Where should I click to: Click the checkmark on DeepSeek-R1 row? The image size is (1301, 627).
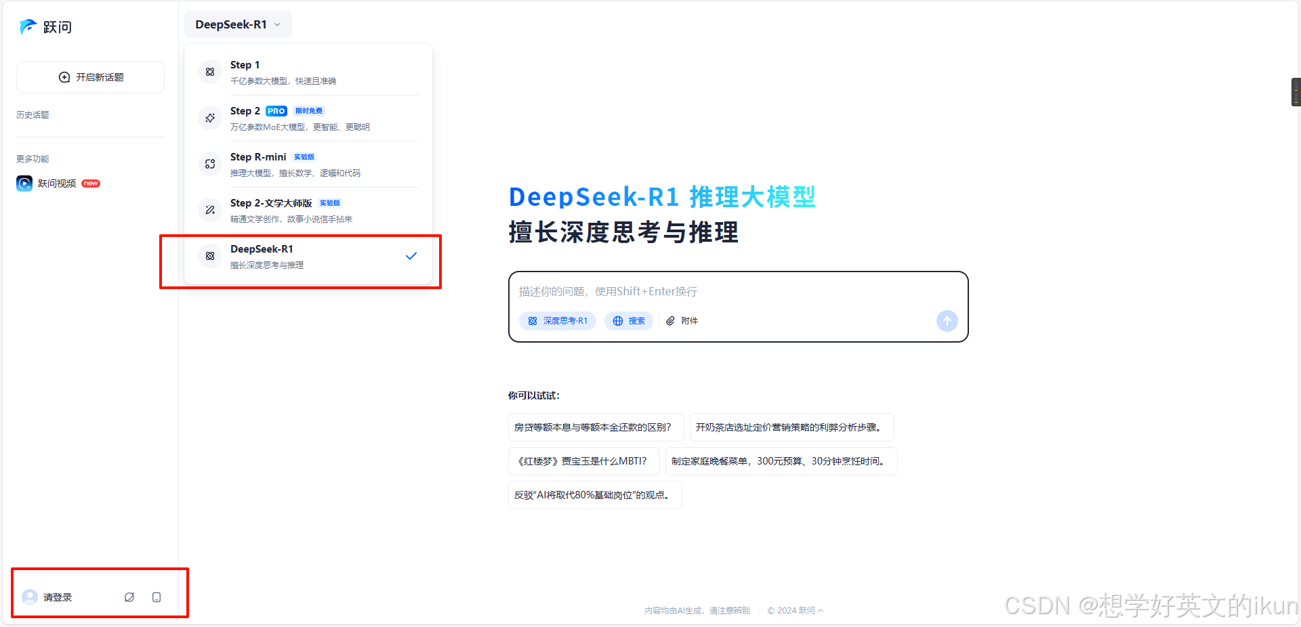point(411,256)
